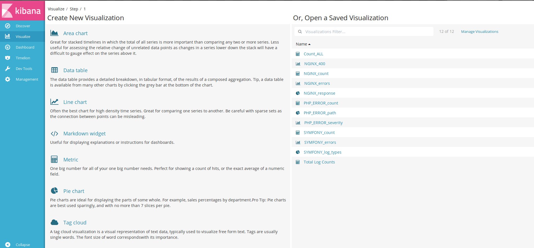Click the '12 of 12' count text
The height and width of the screenshot is (248, 534).
pyautogui.click(x=446, y=31)
